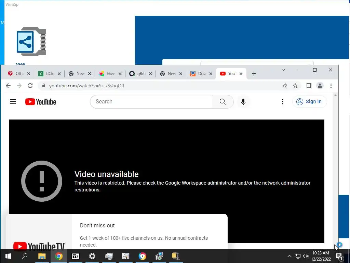Open the taskbar clock and date
This screenshot has height=263, width=350.
[x=321, y=256]
